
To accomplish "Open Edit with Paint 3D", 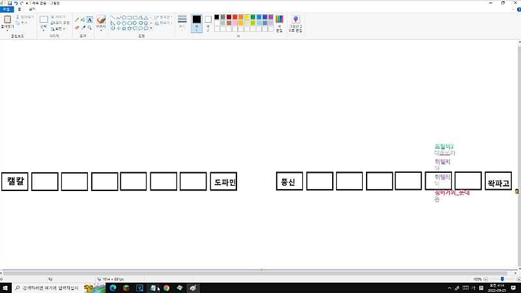I will [x=296, y=23].
